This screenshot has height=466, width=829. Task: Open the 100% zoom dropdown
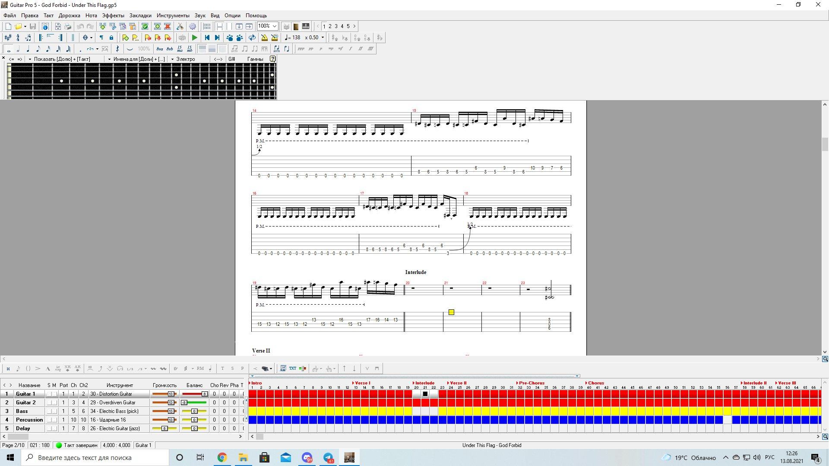coord(274,26)
